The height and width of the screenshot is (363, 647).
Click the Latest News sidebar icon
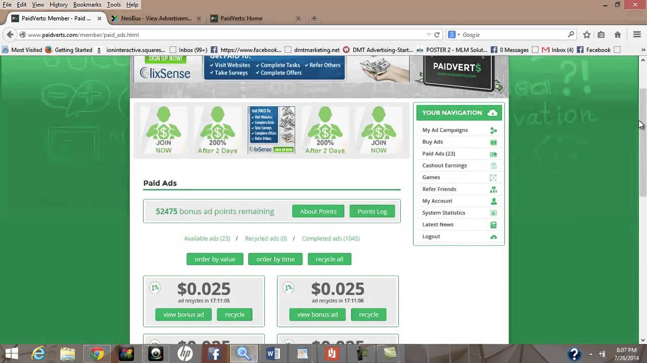[493, 225]
